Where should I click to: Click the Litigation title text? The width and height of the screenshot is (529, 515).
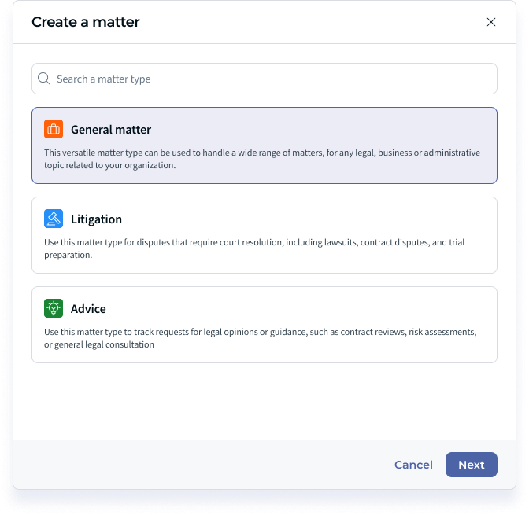(96, 219)
